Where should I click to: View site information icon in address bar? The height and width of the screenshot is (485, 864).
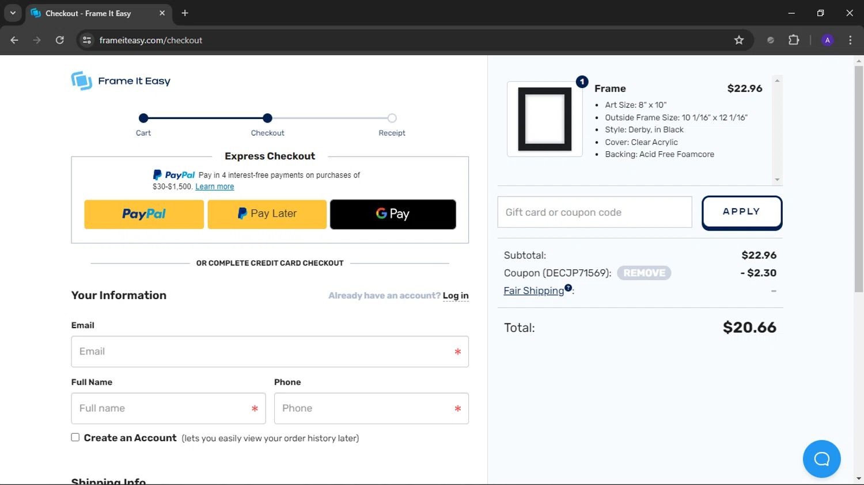[x=87, y=40]
